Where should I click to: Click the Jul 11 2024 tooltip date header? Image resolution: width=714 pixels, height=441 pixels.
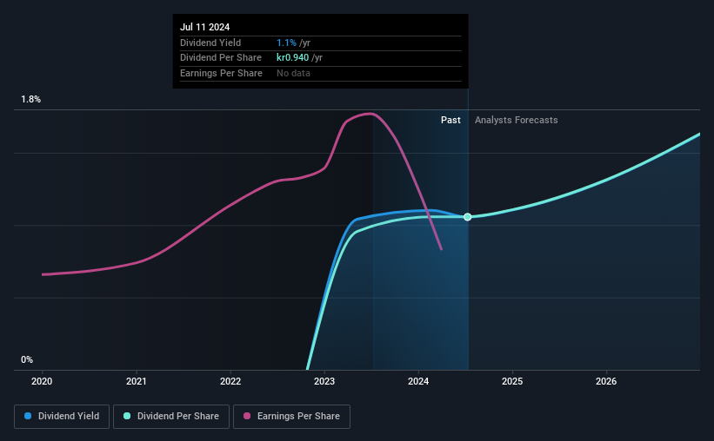click(205, 27)
